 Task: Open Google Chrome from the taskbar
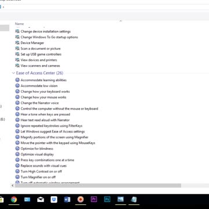click(14, 199)
